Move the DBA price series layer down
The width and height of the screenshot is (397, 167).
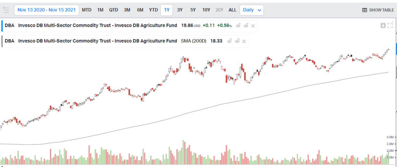click(246, 26)
